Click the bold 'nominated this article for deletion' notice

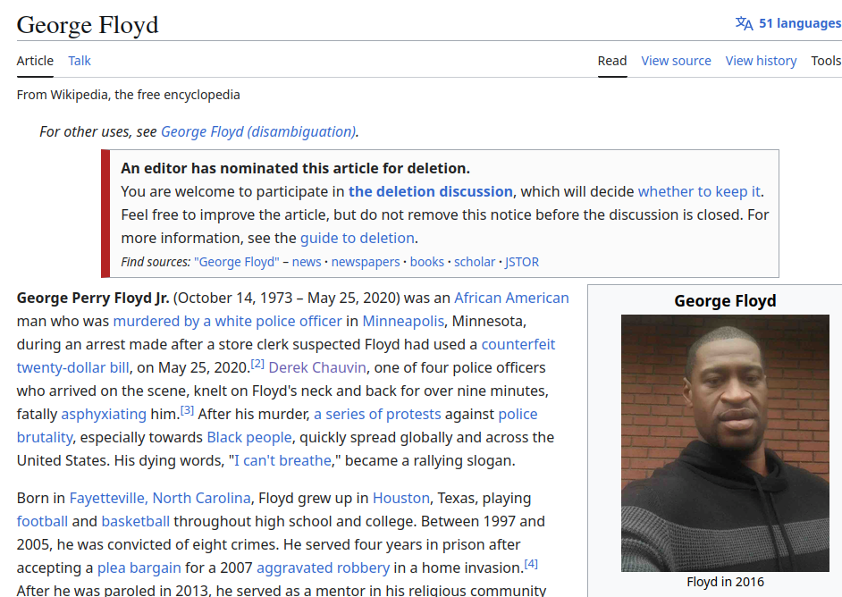click(x=295, y=169)
